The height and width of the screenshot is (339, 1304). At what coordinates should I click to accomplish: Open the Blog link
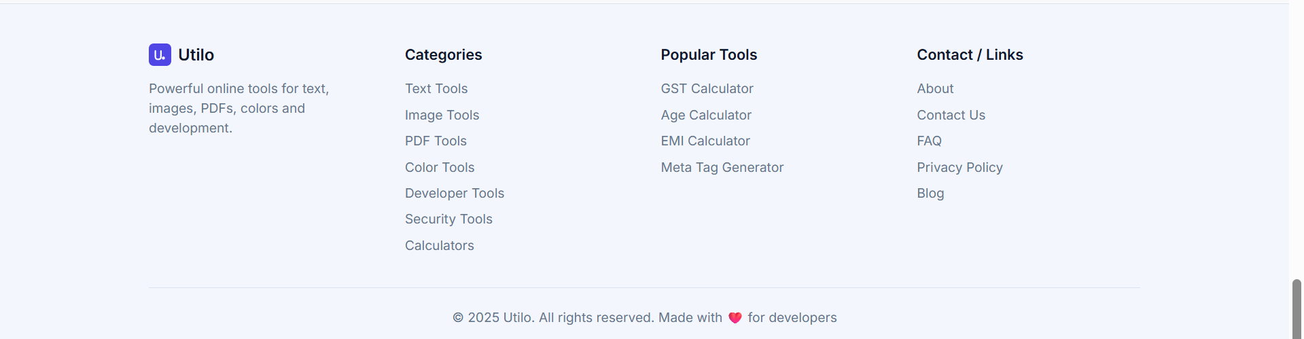(x=930, y=194)
